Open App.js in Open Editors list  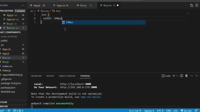(x=13, y=15)
